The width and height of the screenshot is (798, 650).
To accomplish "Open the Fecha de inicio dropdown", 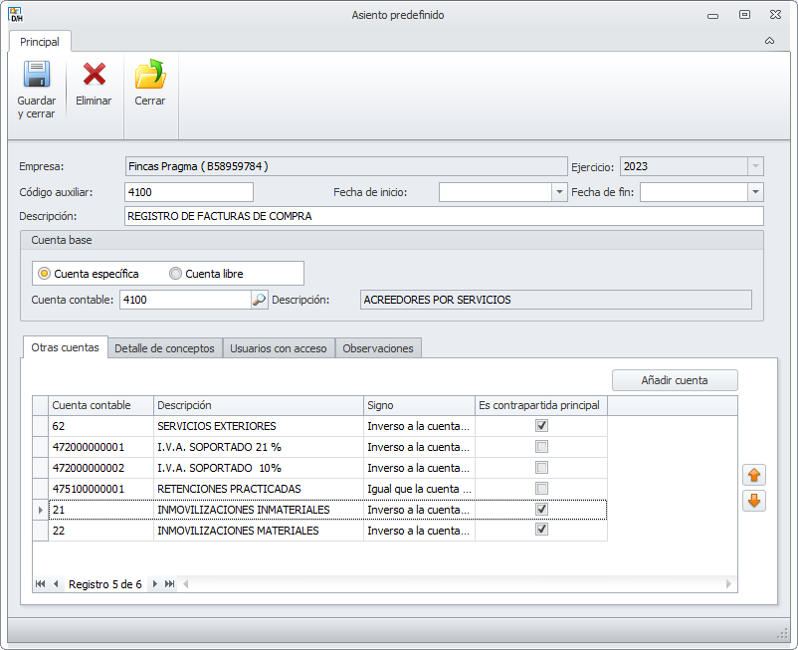I will [558, 192].
